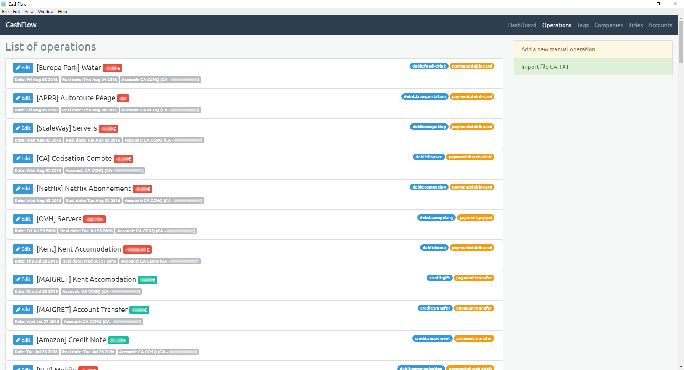The image size is (684, 370).
Task: Open the View menu
Action: (29, 12)
